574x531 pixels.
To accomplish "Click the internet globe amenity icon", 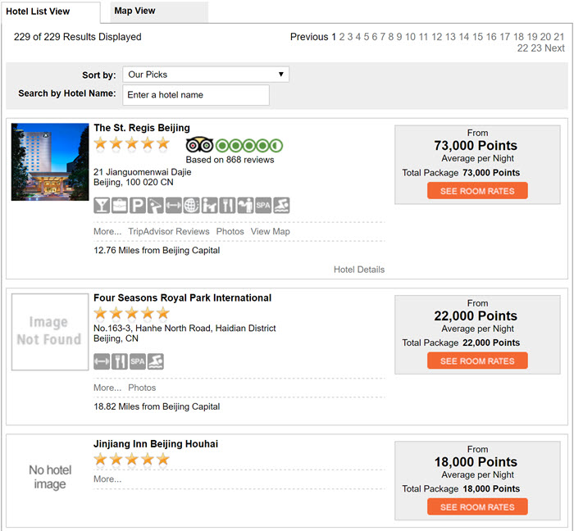I will (x=191, y=205).
